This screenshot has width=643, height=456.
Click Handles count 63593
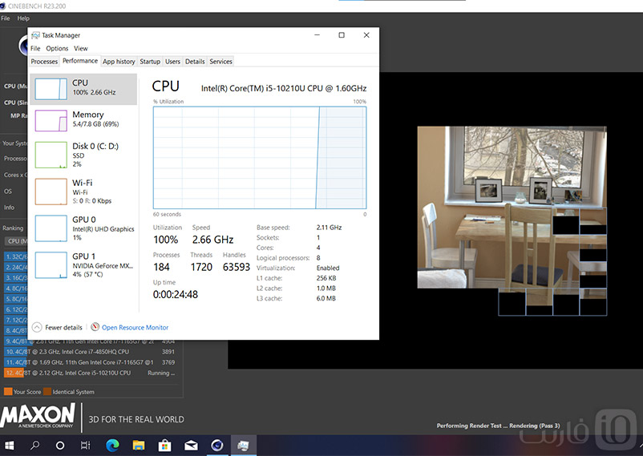tap(237, 267)
